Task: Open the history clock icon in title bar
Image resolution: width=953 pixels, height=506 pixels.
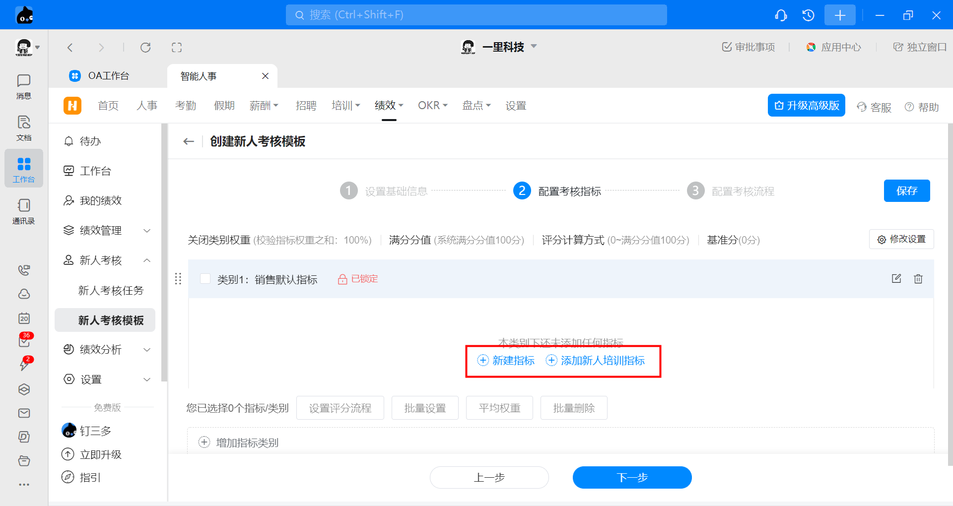Action: click(x=808, y=15)
